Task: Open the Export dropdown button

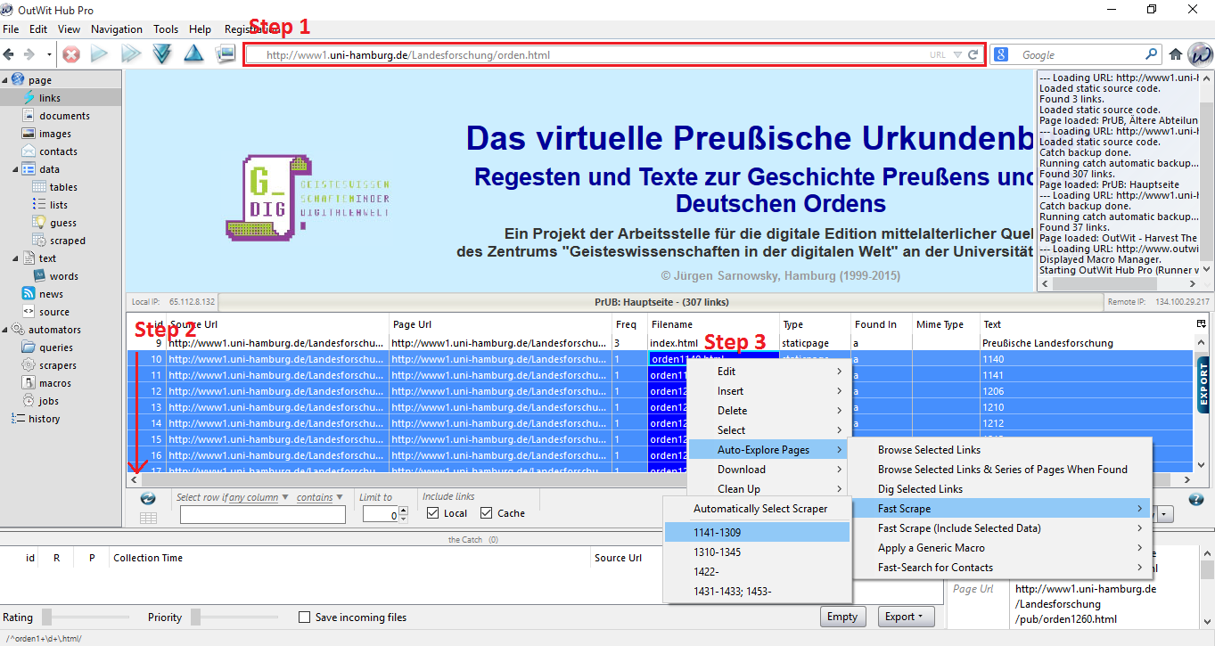Action: tap(905, 617)
